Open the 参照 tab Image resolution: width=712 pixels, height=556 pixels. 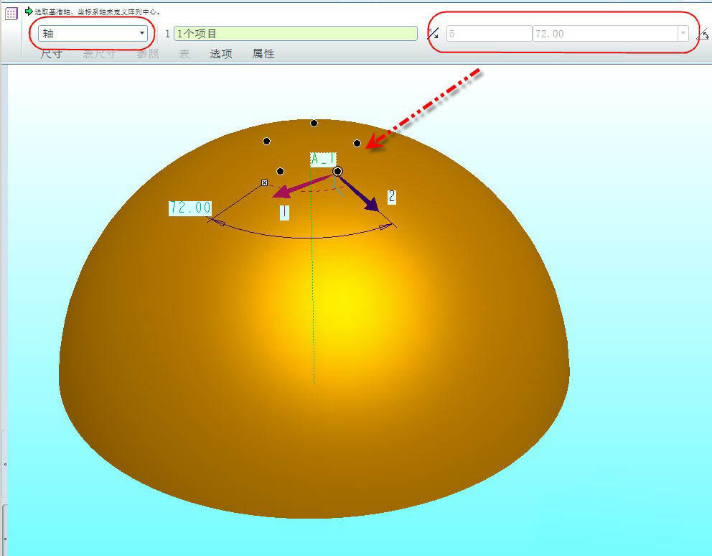(148, 54)
